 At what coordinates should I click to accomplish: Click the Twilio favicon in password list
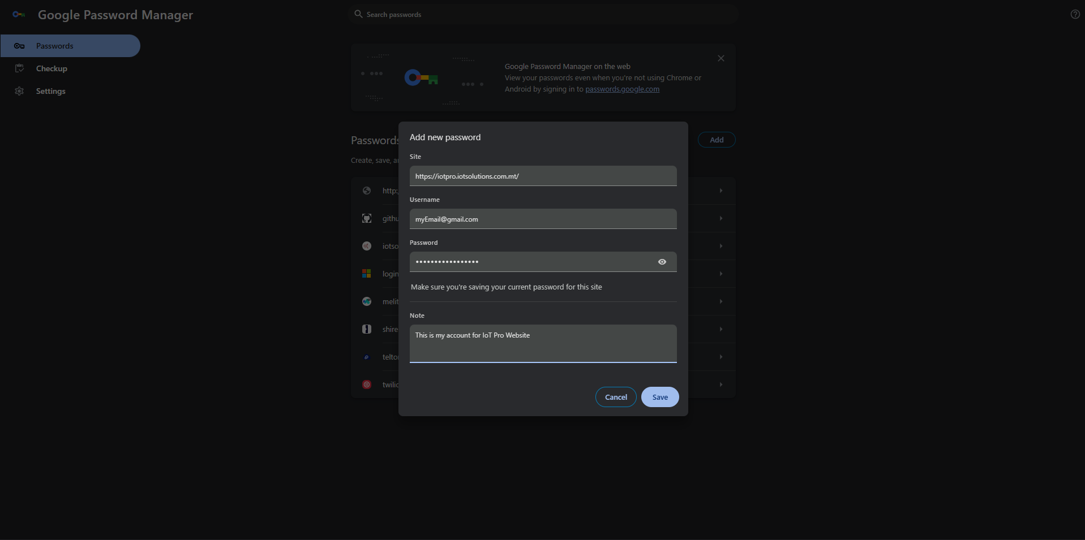coord(367,385)
